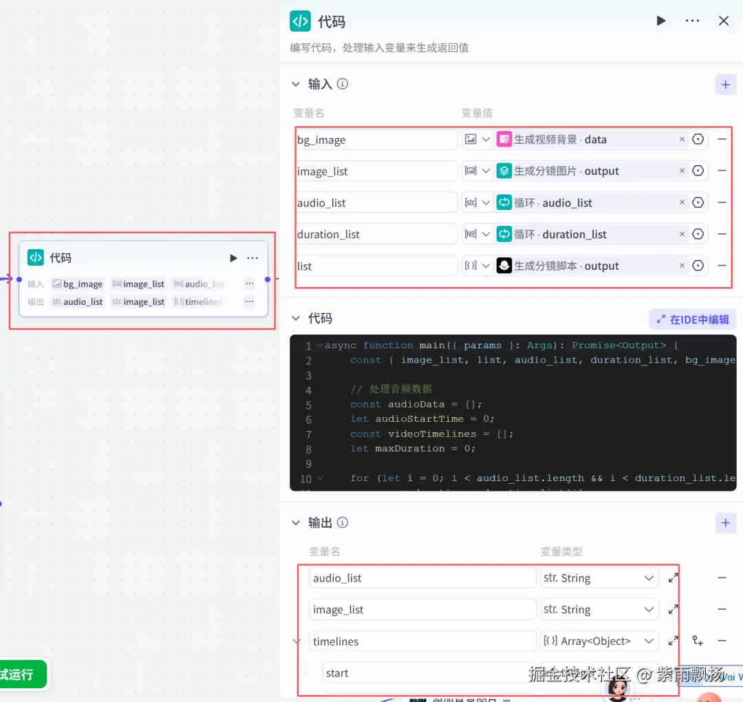Viewport: 743px width, 702px height.
Task: Edit the image_list input name field
Action: [x=376, y=171]
